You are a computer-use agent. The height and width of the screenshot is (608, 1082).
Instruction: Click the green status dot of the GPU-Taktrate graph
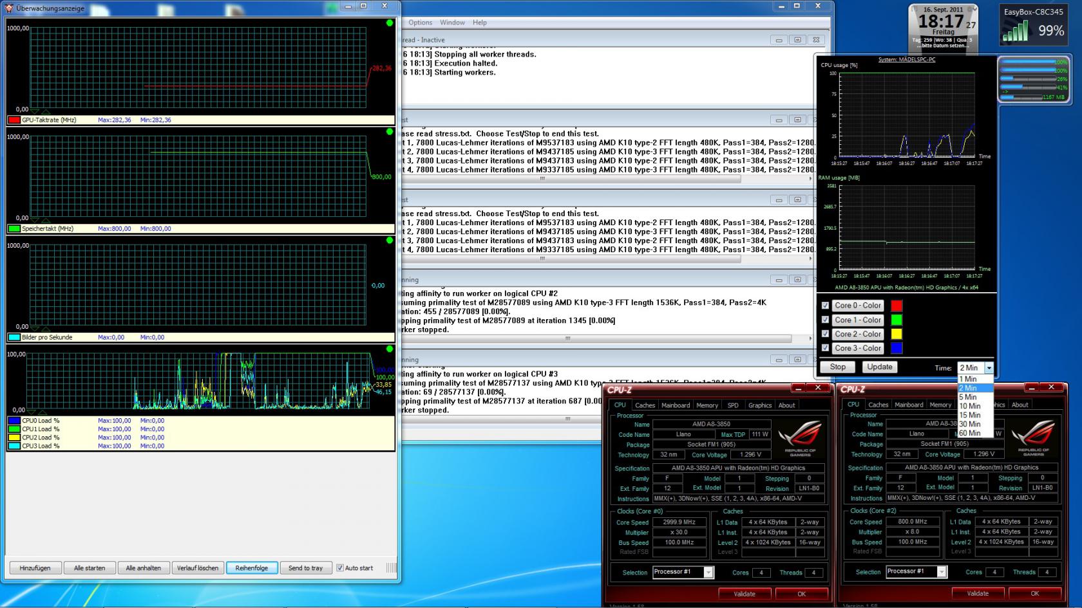click(x=390, y=23)
